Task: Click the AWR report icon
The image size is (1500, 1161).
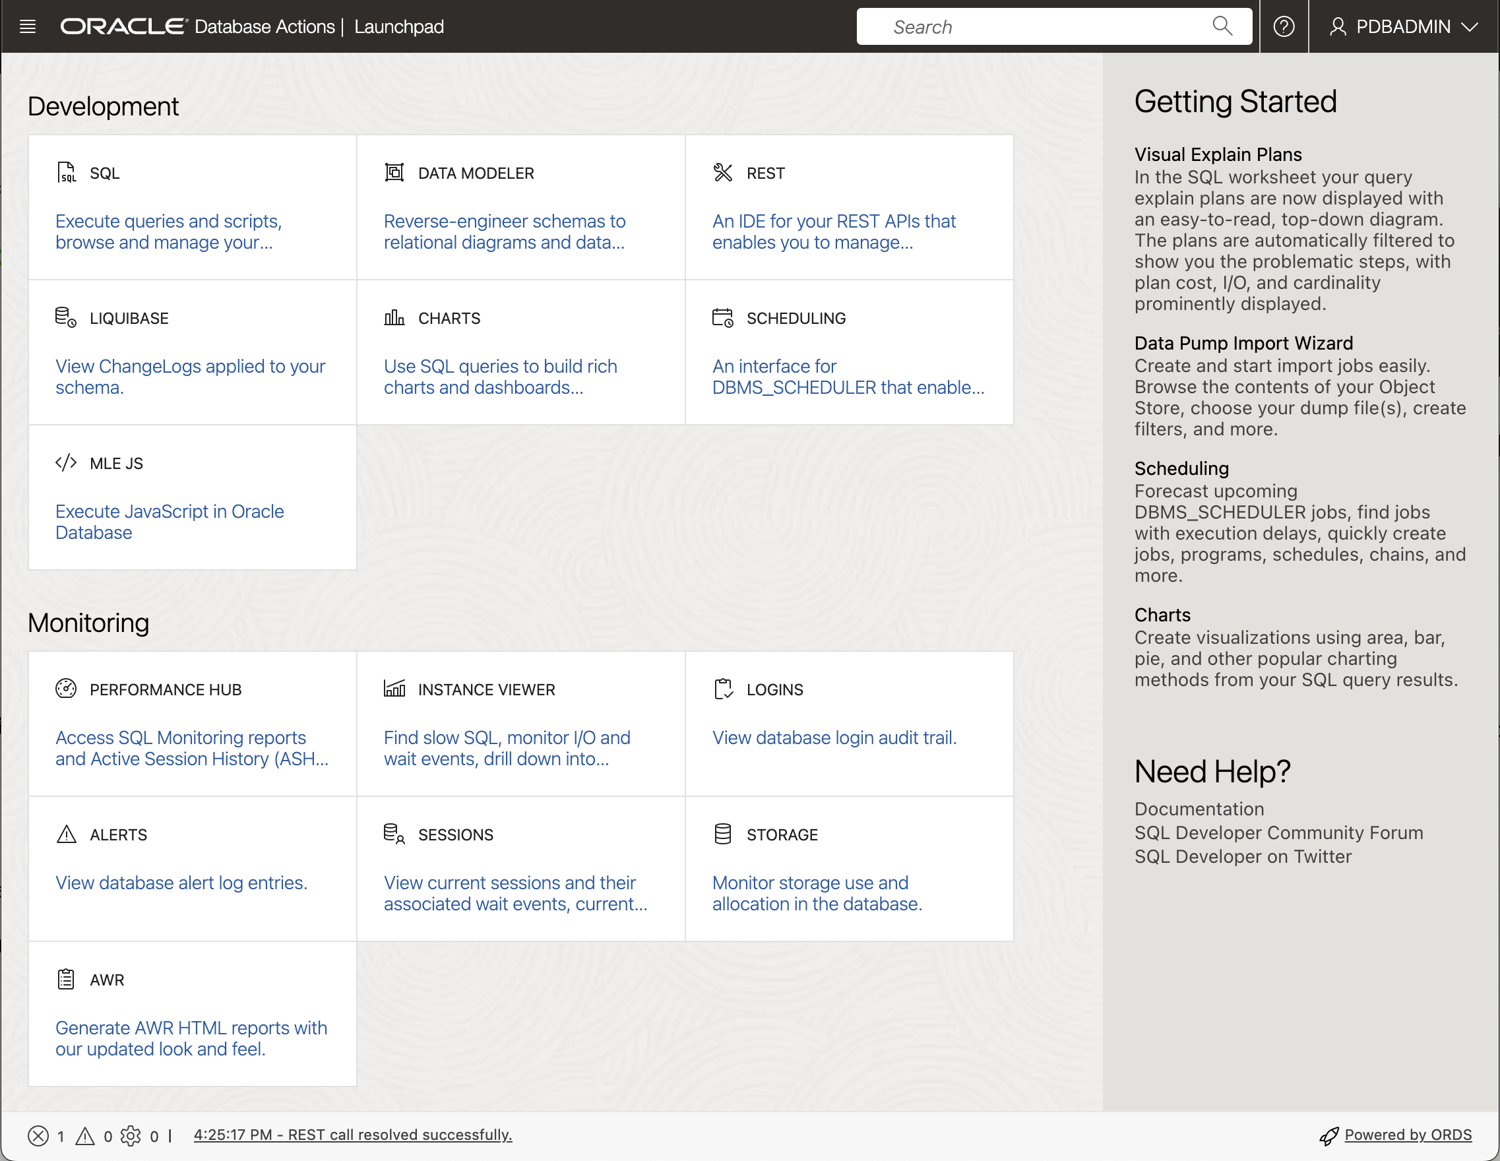Action: [65, 979]
